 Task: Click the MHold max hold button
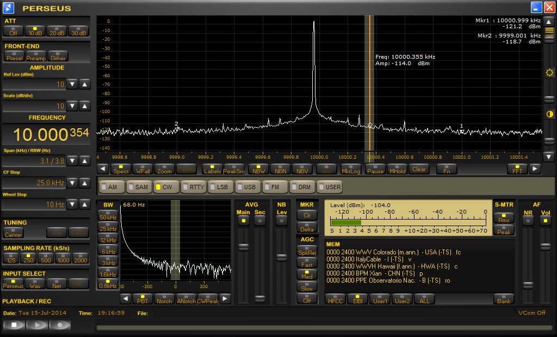(x=397, y=169)
